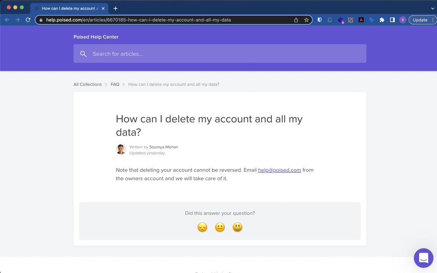
Task: Click the current article breadcrumb text
Action: pos(174,84)
